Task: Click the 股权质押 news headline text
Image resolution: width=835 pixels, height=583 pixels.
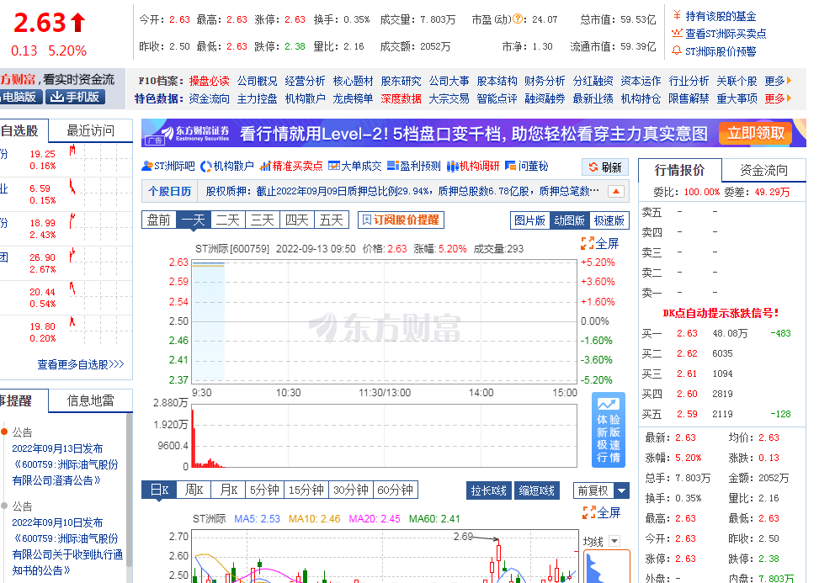Action: (x=402, y=191)
